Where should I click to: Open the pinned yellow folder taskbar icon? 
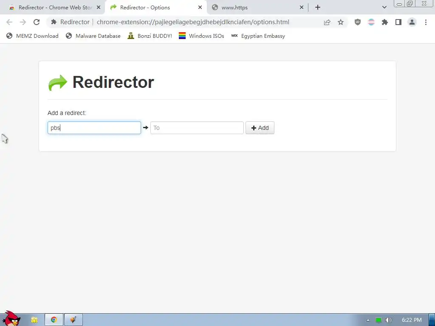tap(34, 320)
